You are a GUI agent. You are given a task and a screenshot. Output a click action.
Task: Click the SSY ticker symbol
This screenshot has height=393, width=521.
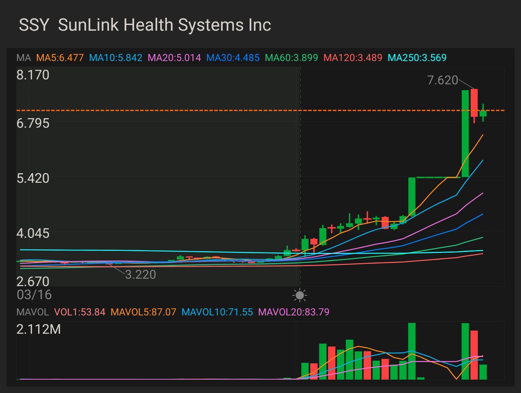point(34,25)
